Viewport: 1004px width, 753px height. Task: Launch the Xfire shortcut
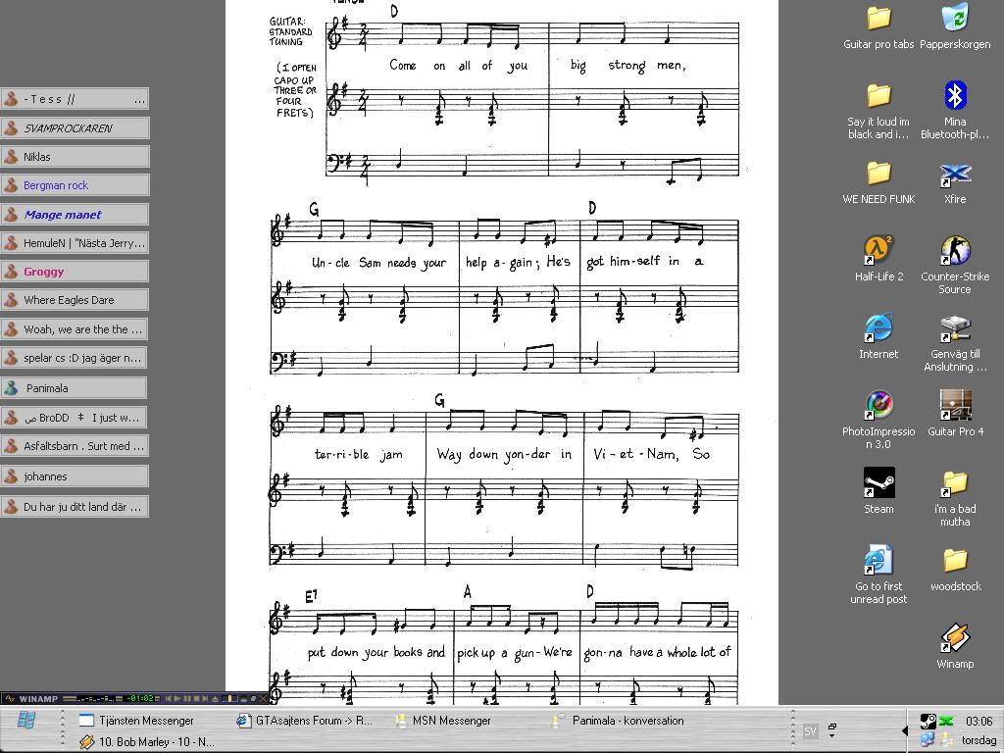click(x=955, y=183)
